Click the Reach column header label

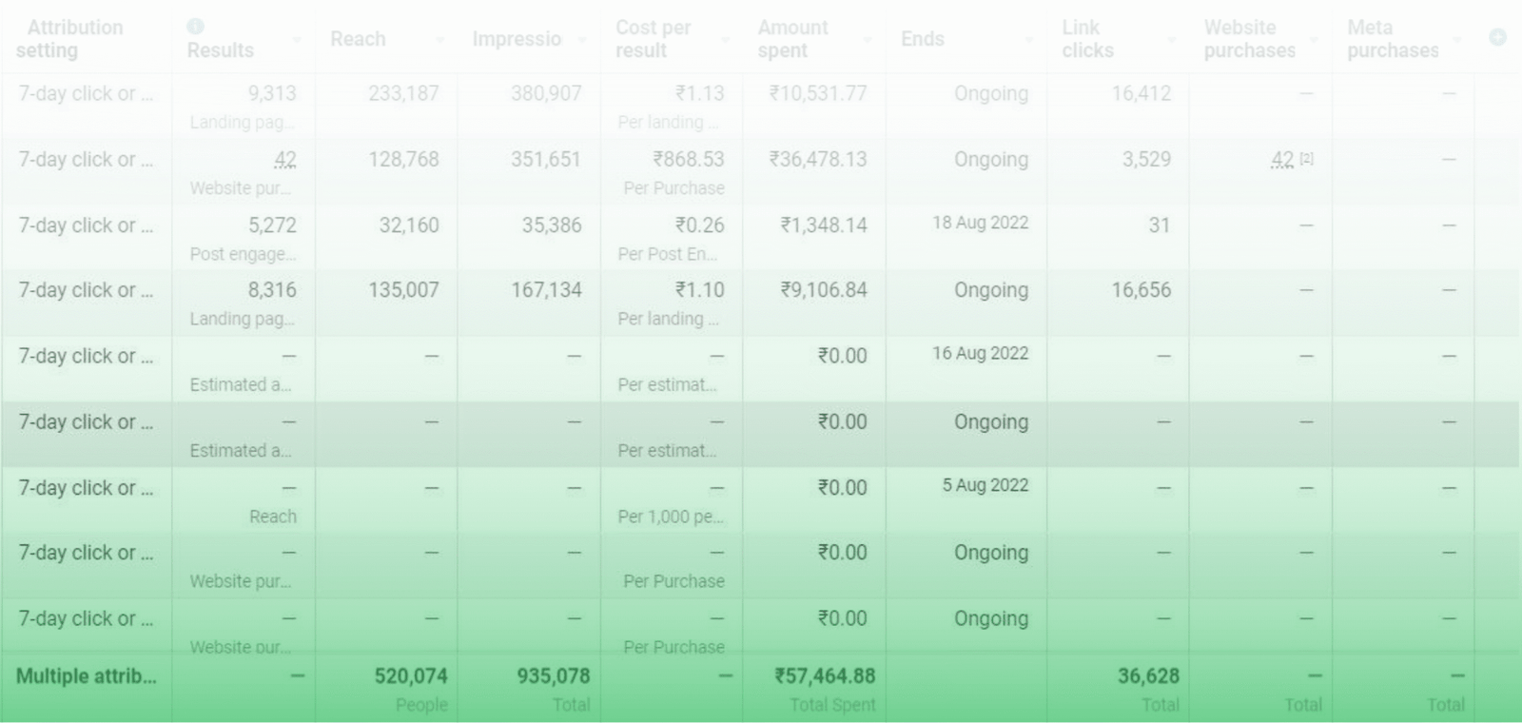tap(358, 39)
